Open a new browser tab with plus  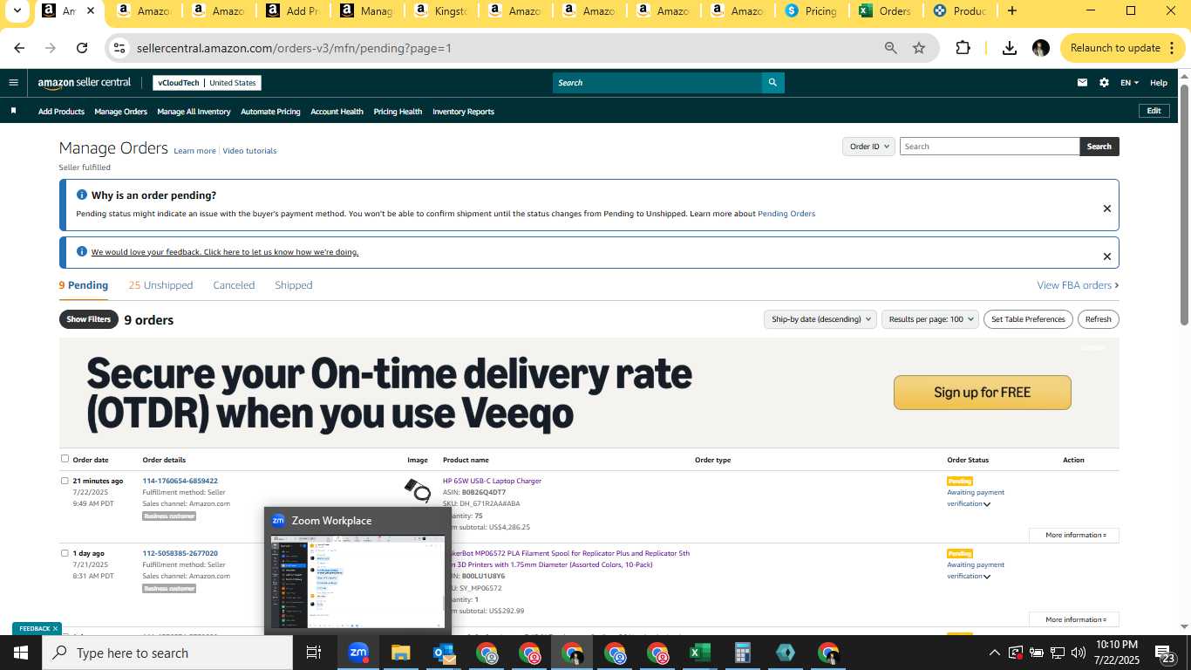[x=1011, y=11]
